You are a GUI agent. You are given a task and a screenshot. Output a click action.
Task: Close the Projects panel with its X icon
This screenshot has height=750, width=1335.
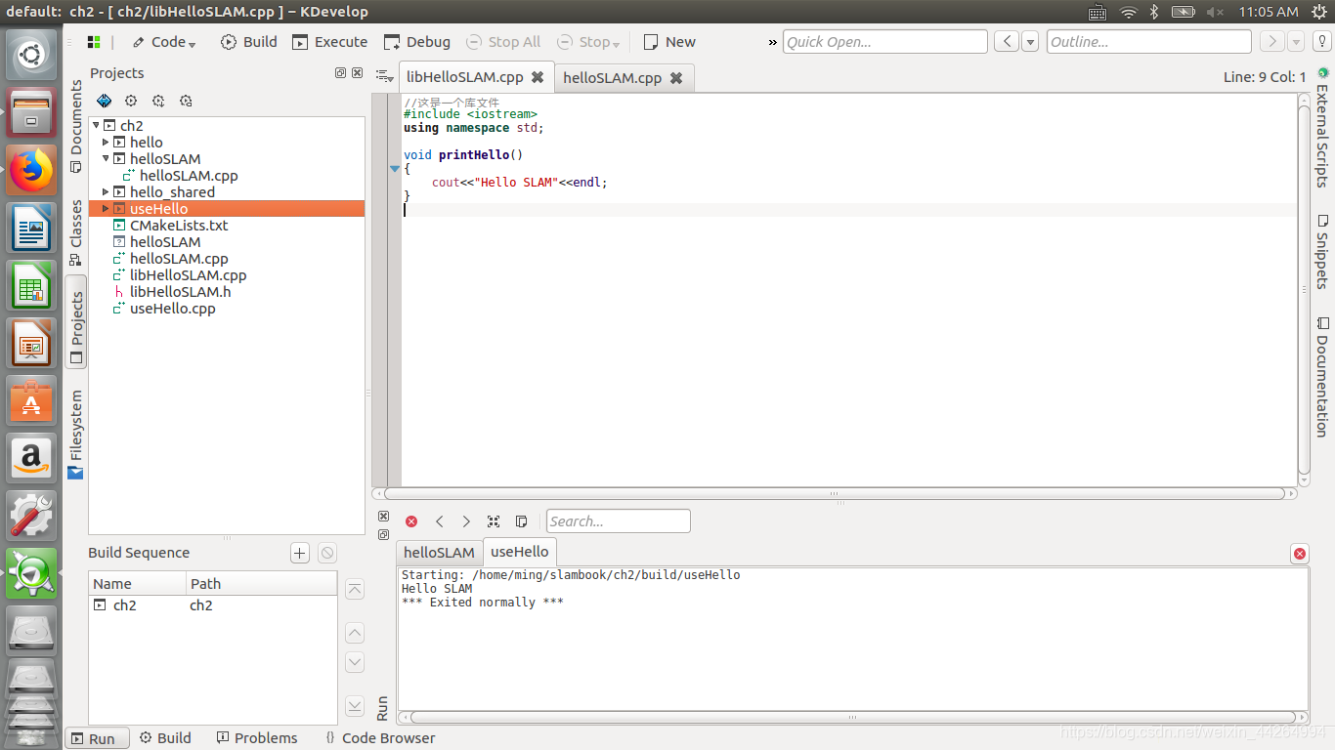[357, 73]
